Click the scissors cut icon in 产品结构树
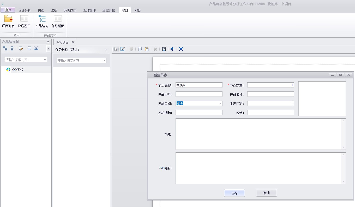The height and width of the screenshot is (207, 355). (x=36, y=48)
